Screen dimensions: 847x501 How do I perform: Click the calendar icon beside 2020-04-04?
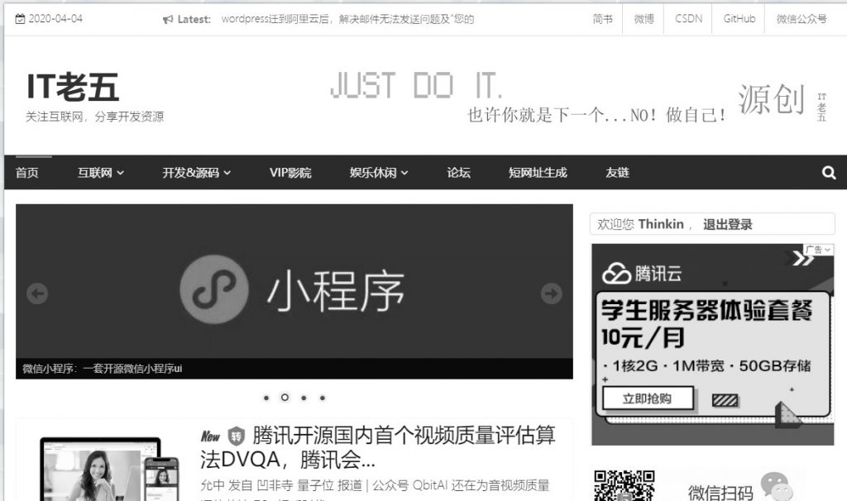tap(20, 19)
